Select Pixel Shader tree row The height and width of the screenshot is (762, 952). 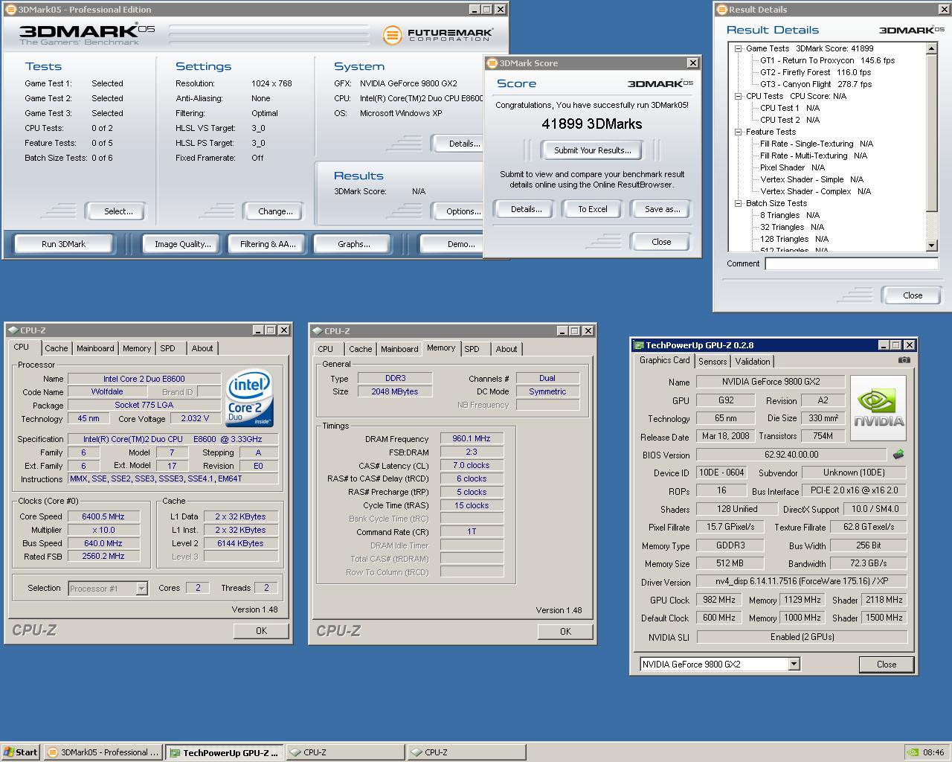[792, 167]
